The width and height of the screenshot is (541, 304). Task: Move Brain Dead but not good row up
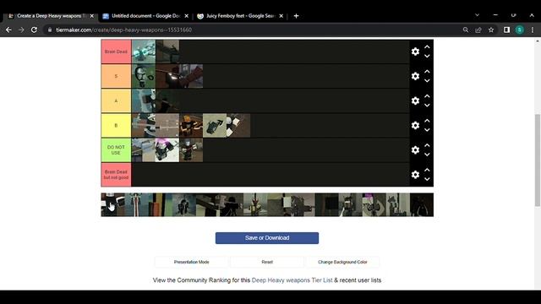coord(427,170)
